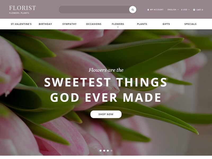The height and width of the screenshot is (159, 212).
Task: Select the first slider dot
Action: click(x=100, y=151)
